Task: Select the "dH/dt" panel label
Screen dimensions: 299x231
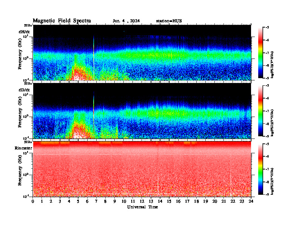Action: point(24,32)
